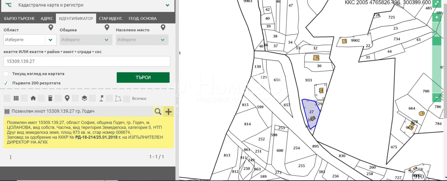Open the 'Област' dropdown
The width and height of the screenshot is (447, 181).
(x=30, y=40)
